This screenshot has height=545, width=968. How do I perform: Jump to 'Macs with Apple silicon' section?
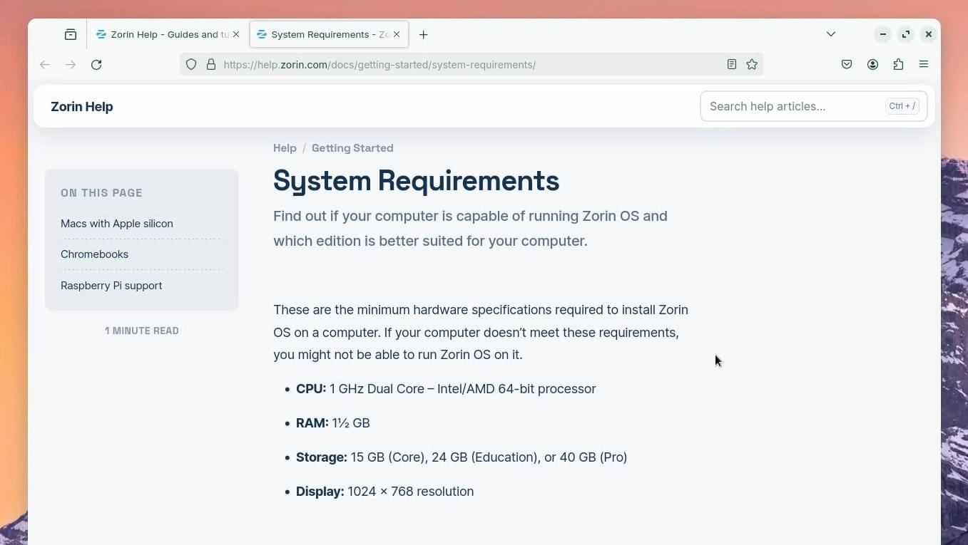click(117, 224)
